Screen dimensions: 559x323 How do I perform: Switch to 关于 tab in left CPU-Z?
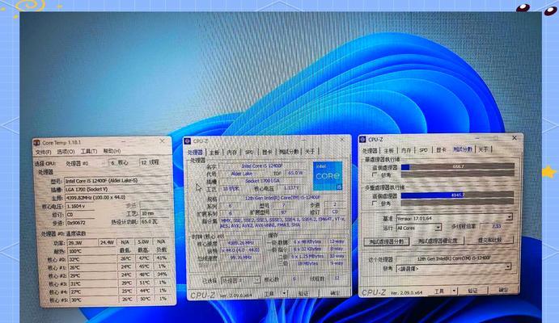[x=310, y=151]
